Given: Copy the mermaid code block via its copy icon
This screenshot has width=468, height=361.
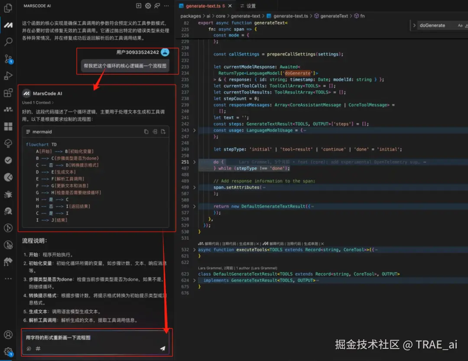Looking at the screenshot, I should pyautogui.click(x=146, y=131).
